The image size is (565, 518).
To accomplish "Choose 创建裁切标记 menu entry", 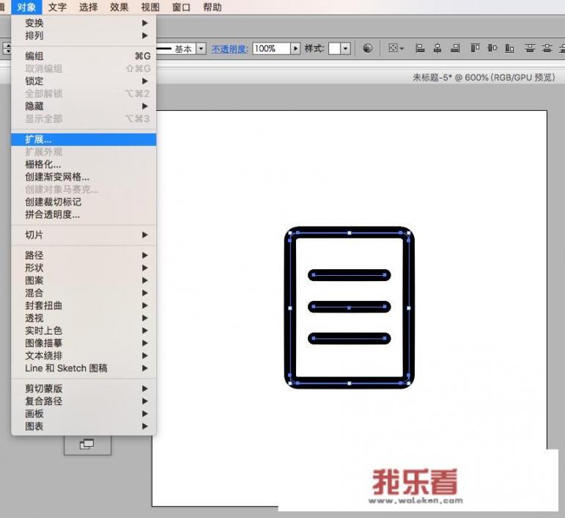I will (84, 202).
